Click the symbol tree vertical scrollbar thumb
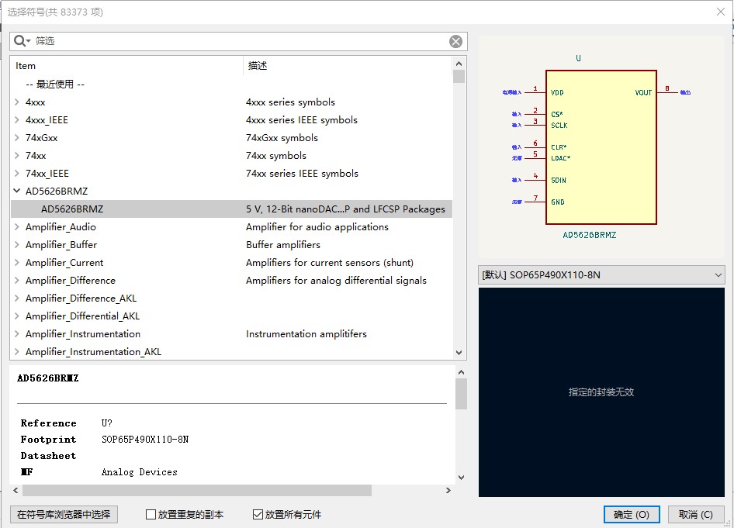Screen dimensions: 734x528 459,76
